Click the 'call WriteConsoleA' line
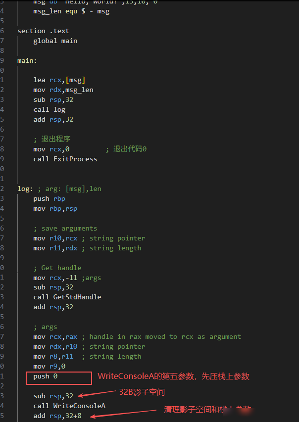 (69, 406)
